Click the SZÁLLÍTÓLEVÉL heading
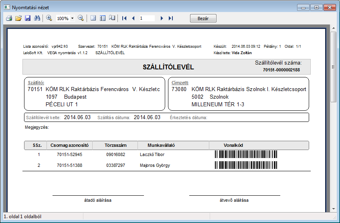The height and width of the screenshot is (223, 340). pos(168,67)
